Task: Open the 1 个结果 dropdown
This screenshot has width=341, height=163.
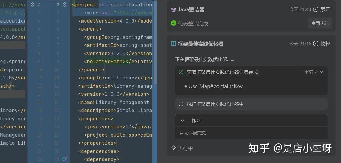Action: (x=312, y=72)
